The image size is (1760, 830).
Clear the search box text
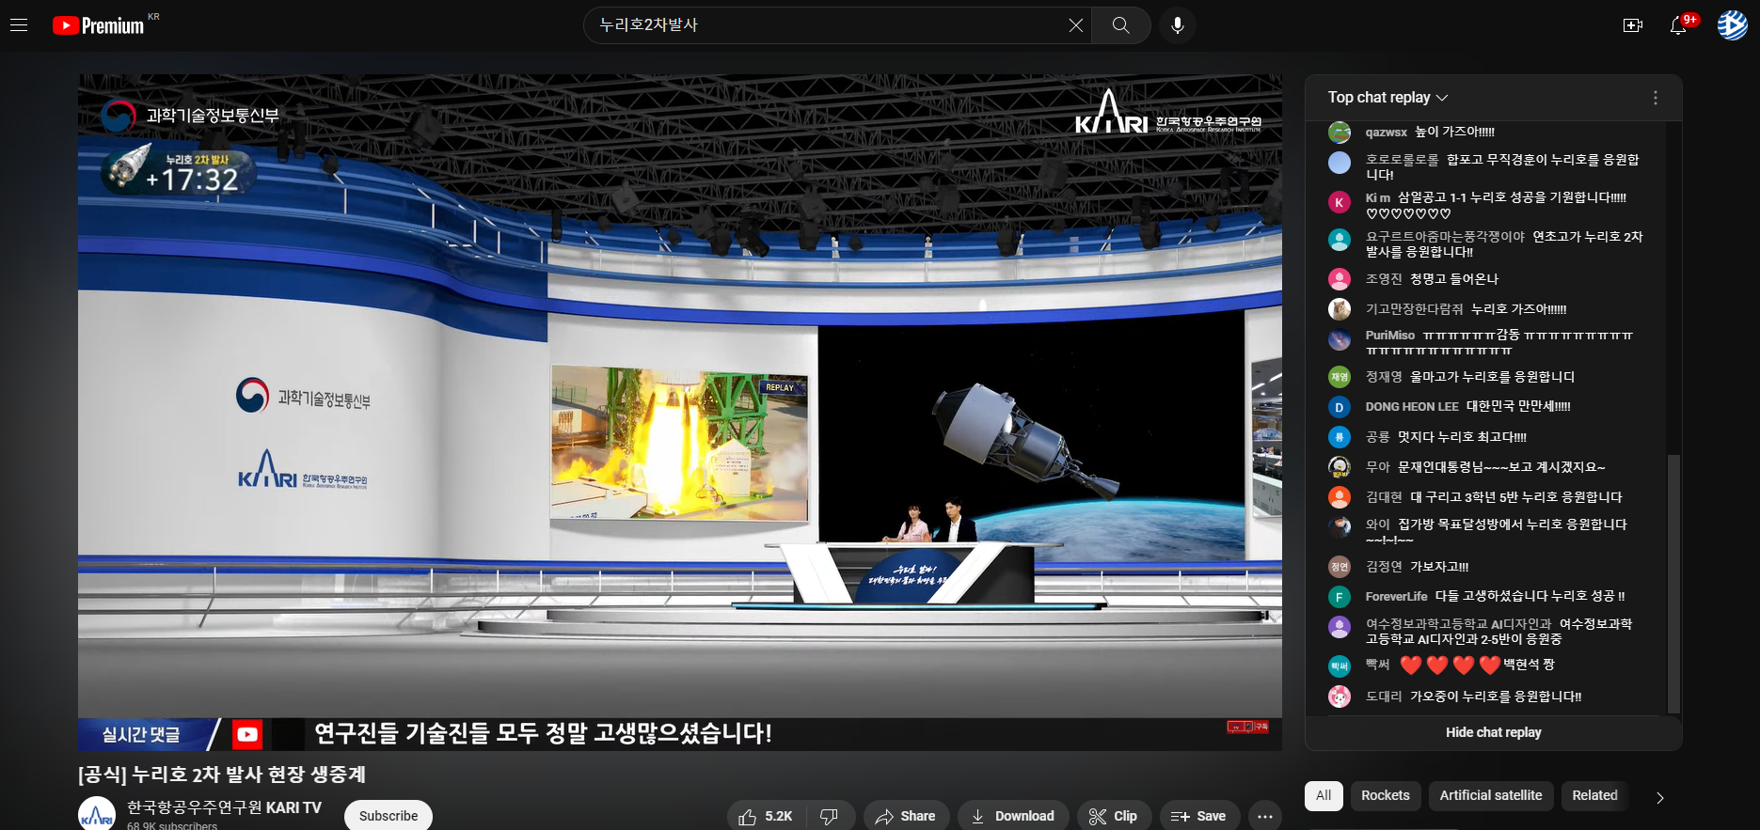point(1075,25)
